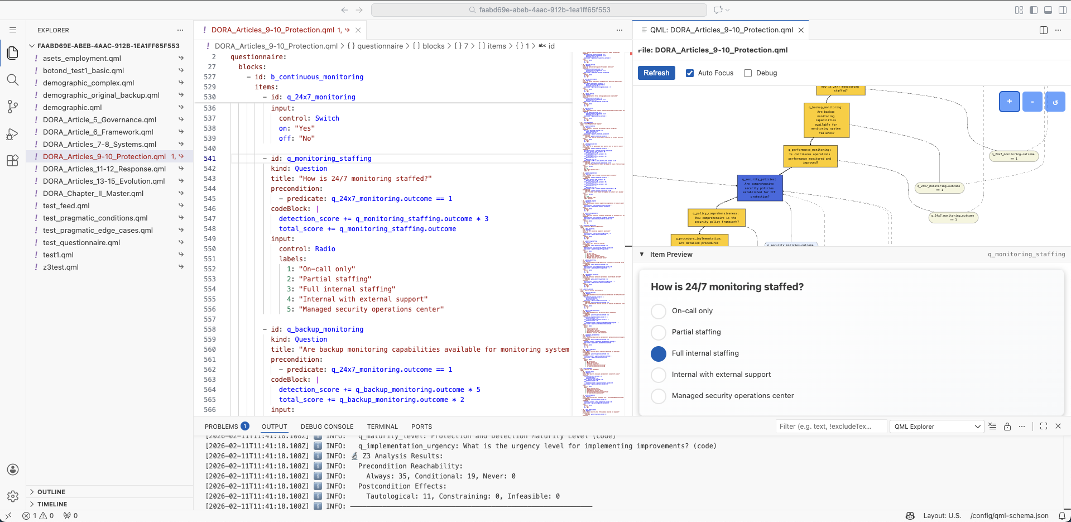Screen dimensions: 1071x522
Task: Toggle the output auto-scroll lock icon
Action: point(1007,427)
